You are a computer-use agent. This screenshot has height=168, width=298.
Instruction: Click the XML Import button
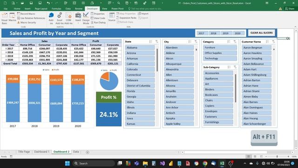click(x=143, y=14)
